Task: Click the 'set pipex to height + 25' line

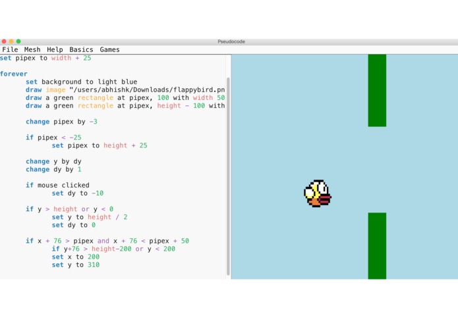Action: click(100, 145)
